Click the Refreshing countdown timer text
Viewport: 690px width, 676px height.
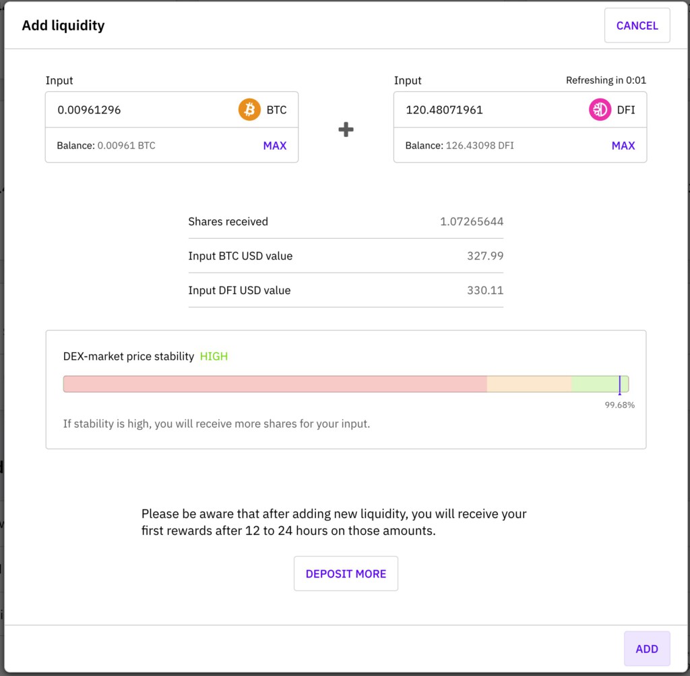tap(605, 80)
